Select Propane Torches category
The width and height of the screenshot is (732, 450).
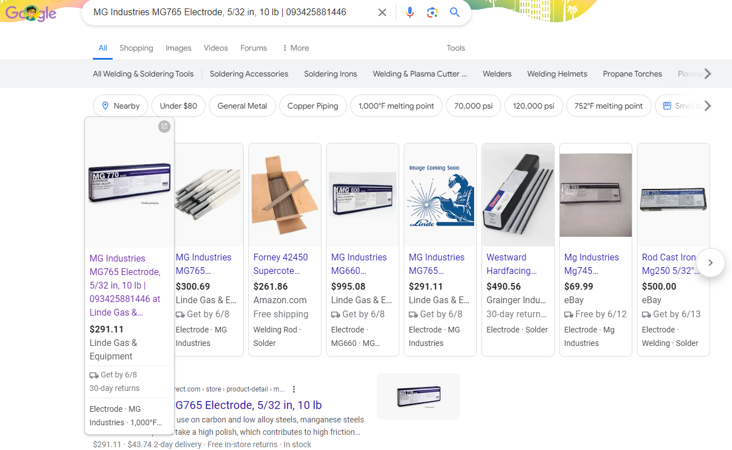[x=632, y=74]
